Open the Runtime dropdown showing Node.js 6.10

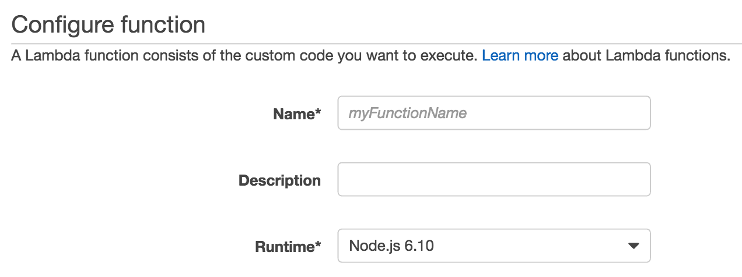[494, 246]
